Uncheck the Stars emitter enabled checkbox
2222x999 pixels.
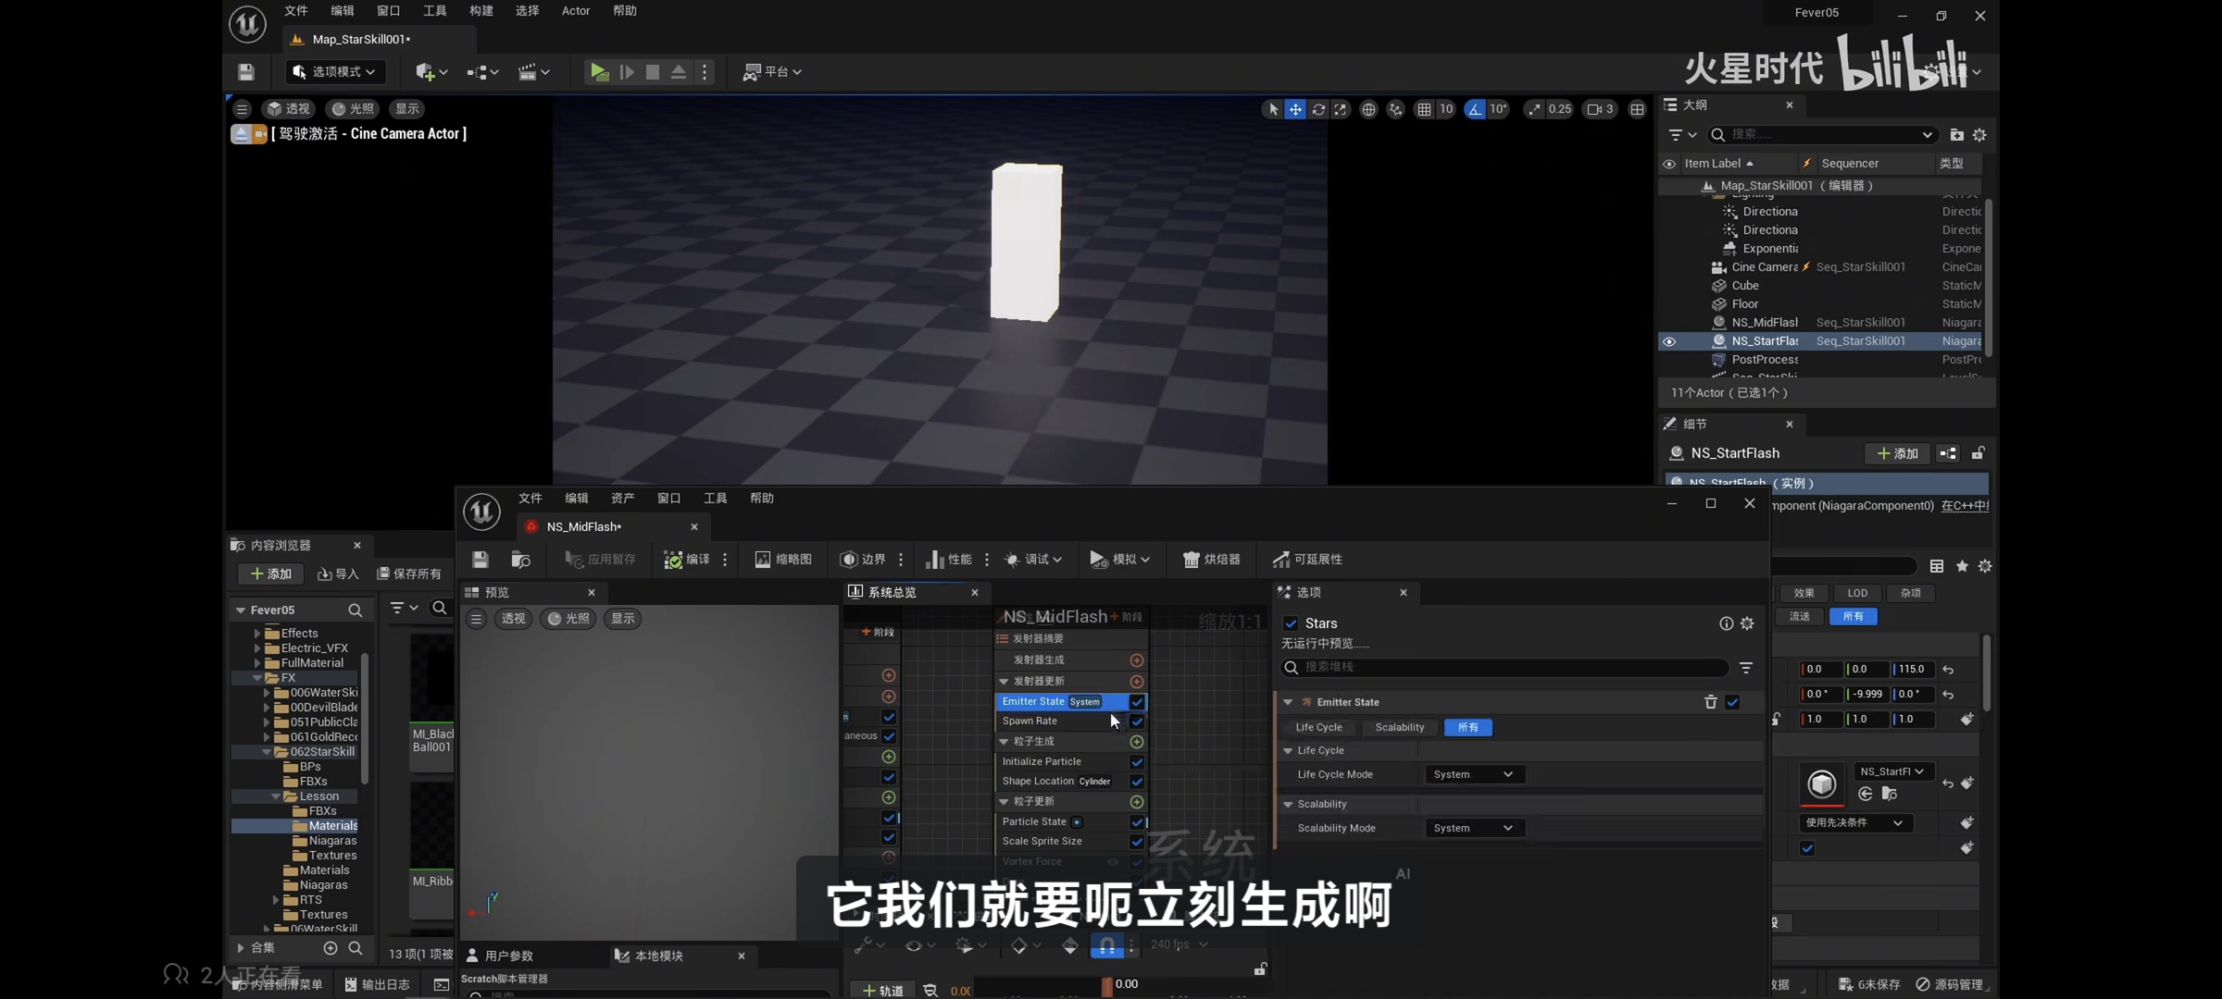1291,623
